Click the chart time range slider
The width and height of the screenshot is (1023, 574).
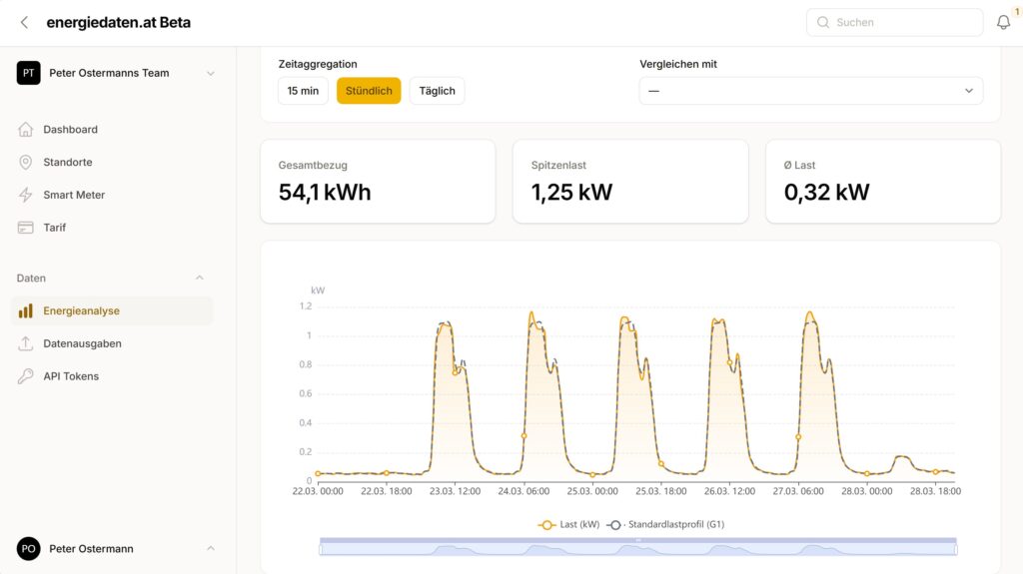click(x=637, y=548)
